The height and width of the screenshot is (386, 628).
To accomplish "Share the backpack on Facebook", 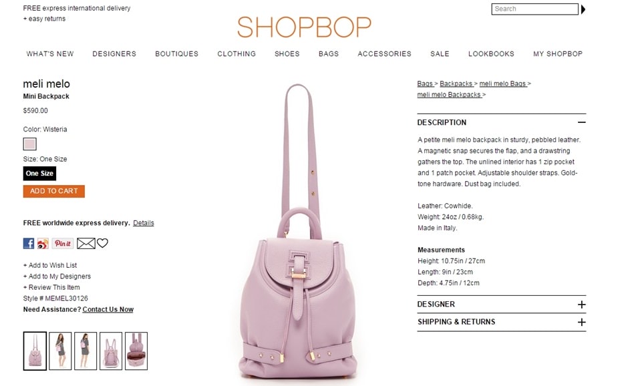I will 29,243.
